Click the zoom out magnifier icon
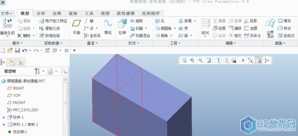The height and width of the screenshot is (136, 298). [200, 61]
